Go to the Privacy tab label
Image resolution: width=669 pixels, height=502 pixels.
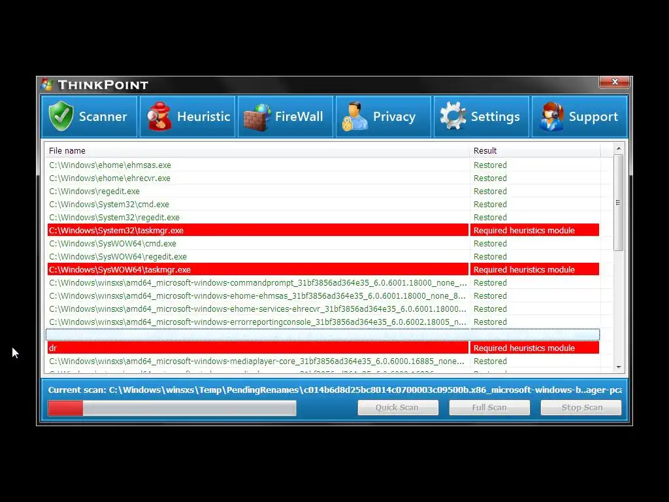tap(394, 117)
